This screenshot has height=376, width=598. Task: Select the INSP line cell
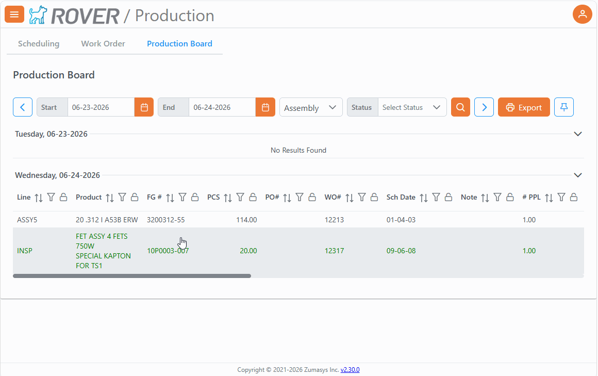click(x=25, y=251)
